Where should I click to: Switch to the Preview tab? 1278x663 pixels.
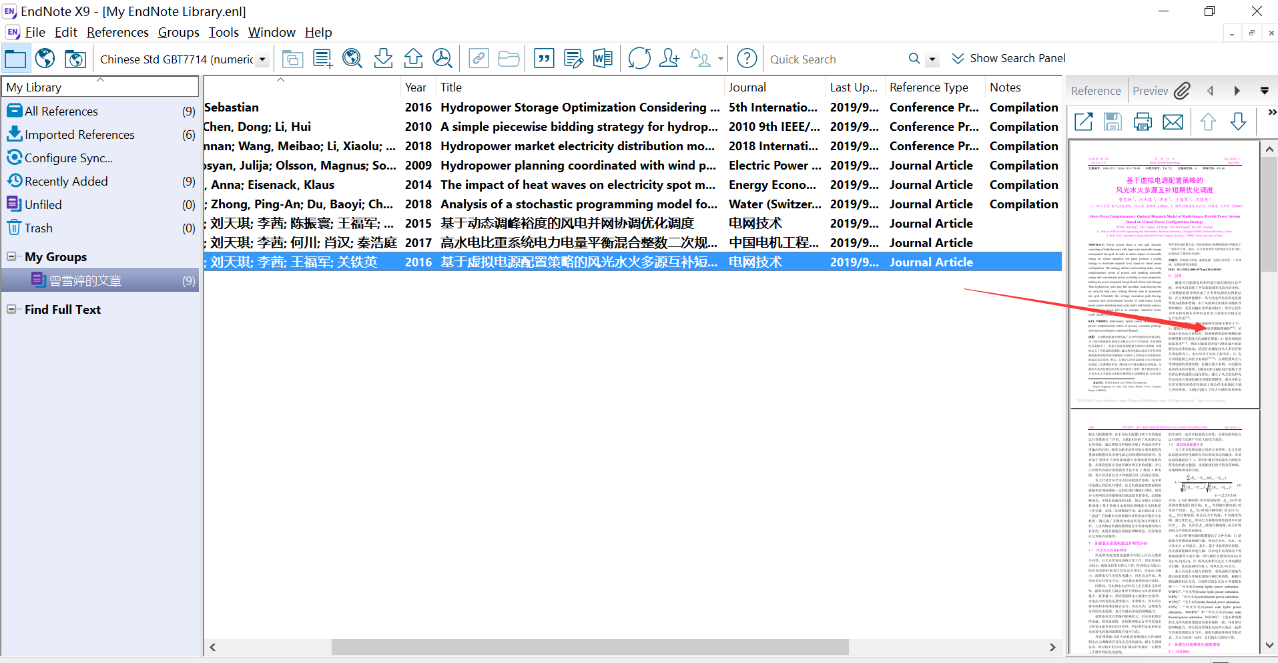click(x=1150, y=91)
